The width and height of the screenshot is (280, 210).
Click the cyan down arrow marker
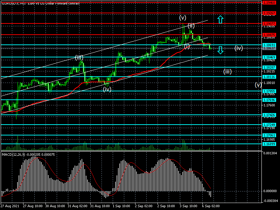click(220, 50)
